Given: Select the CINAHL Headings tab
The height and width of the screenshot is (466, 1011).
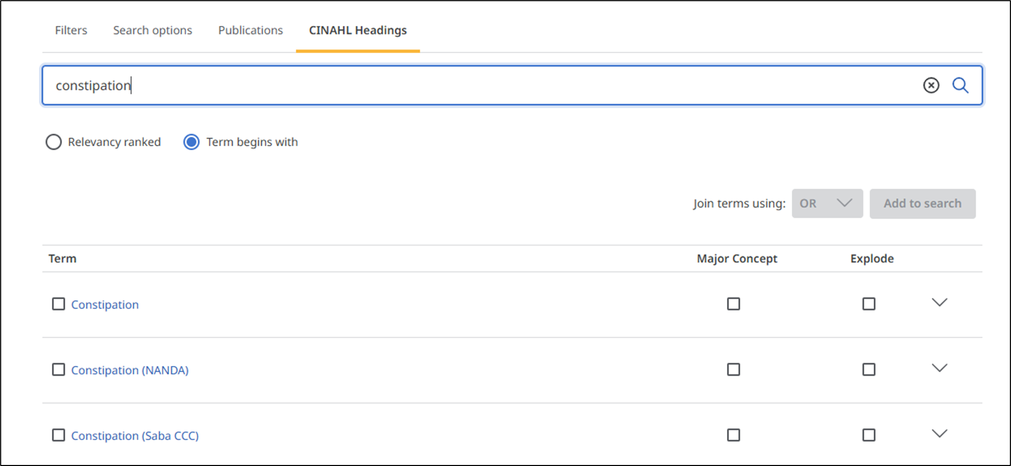Looking at the screenshot, I should coord(358,30).
